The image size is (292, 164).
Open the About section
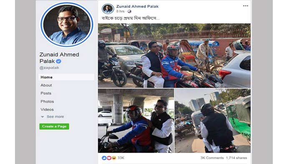tap(46, 85)
